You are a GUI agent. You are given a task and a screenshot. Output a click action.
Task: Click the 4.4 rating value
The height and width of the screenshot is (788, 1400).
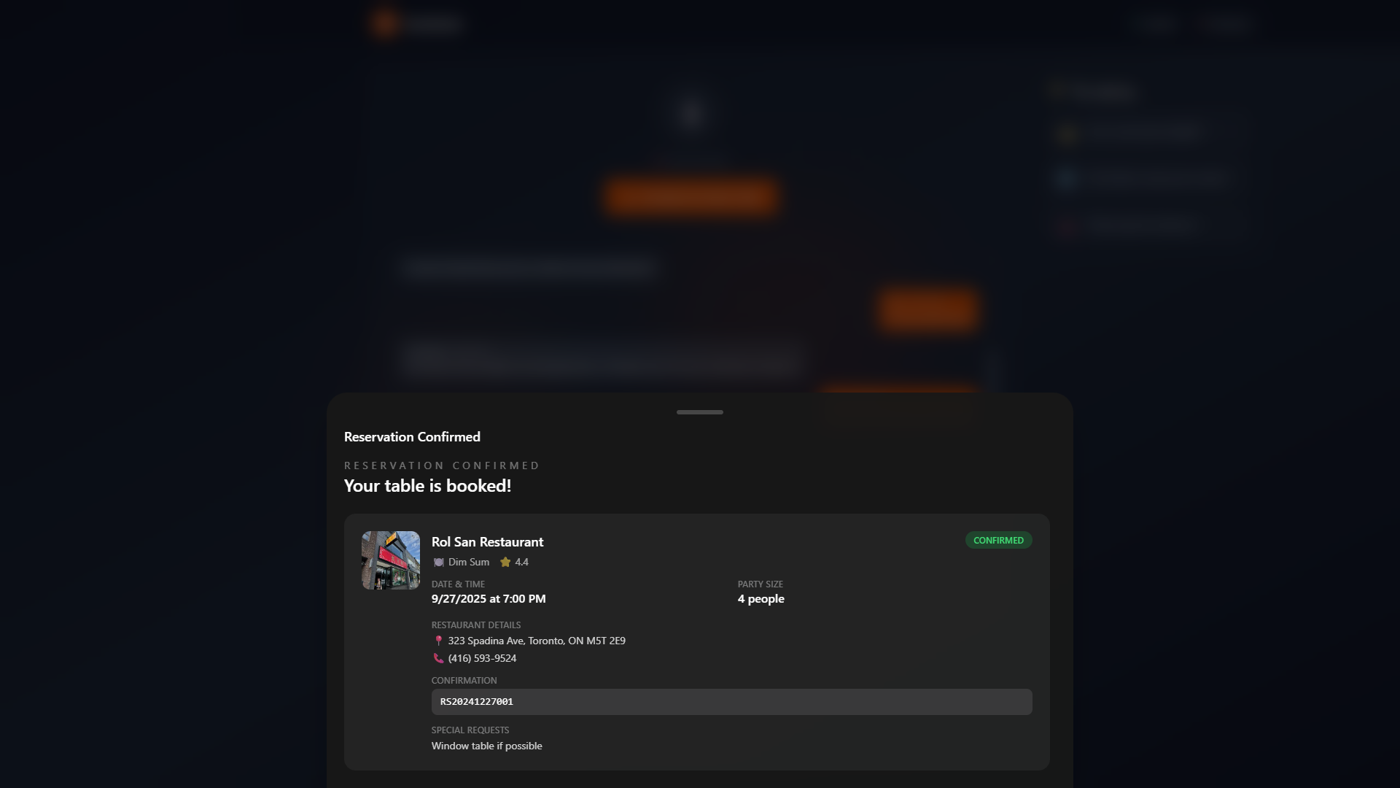tap(521, 562)
